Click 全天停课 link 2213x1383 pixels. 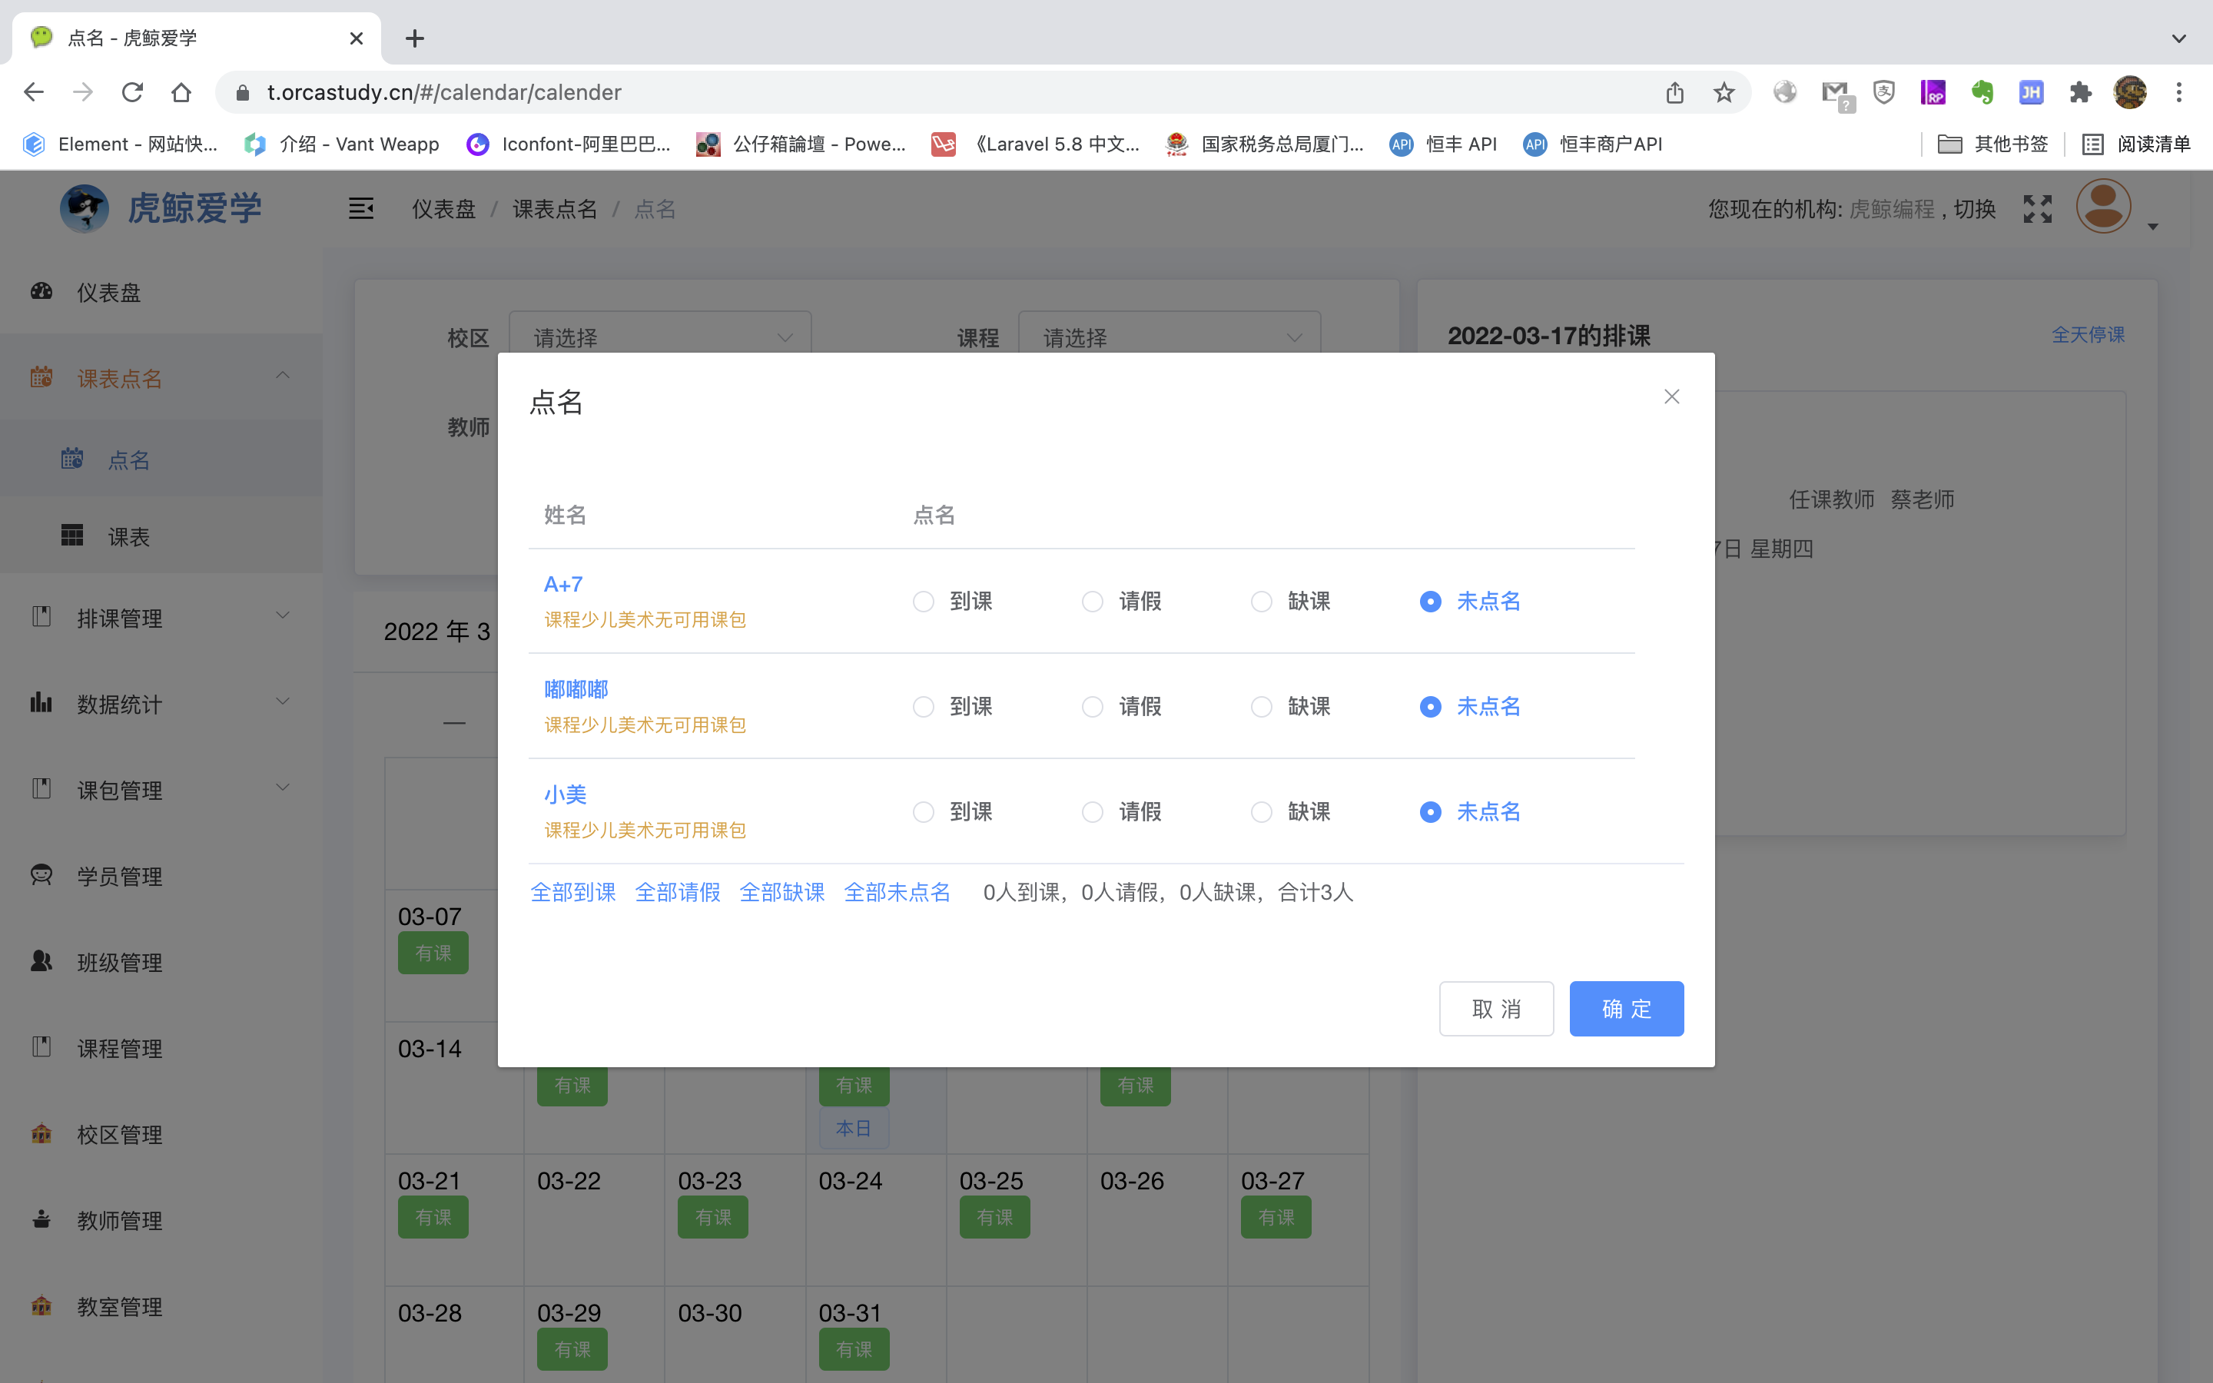pos(2088,335)
